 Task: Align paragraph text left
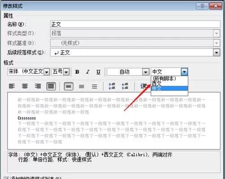(x=12, y=86)
